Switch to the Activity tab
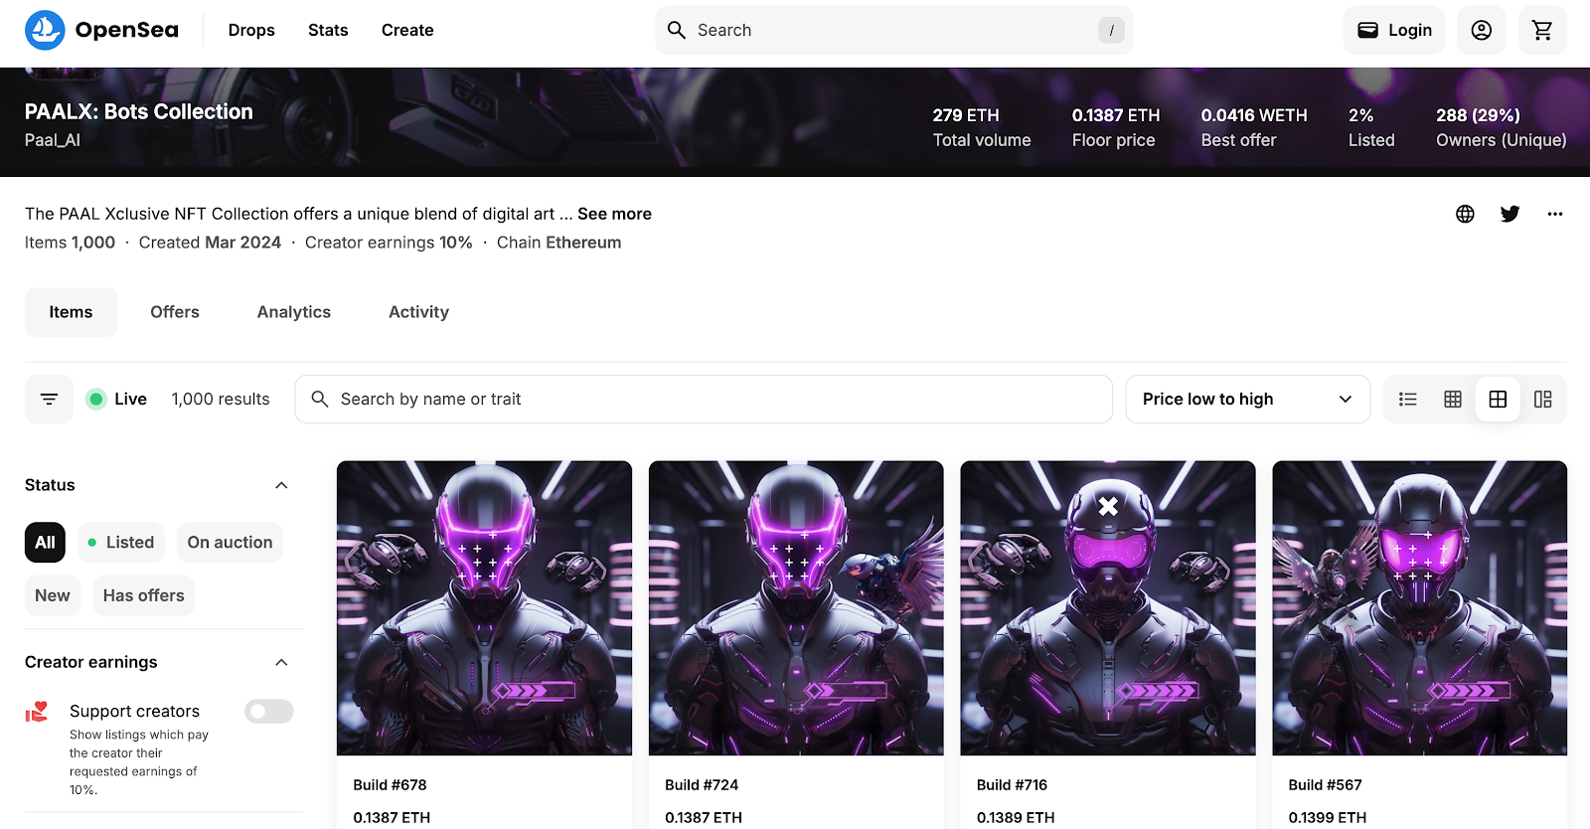The height and width of the screenshot is (829, 1590). 418,312
